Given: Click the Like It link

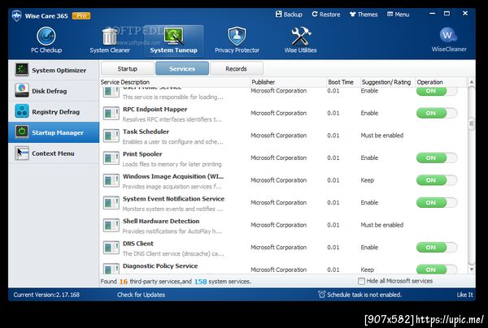Looking at the screenshot, I should point(464,295).
